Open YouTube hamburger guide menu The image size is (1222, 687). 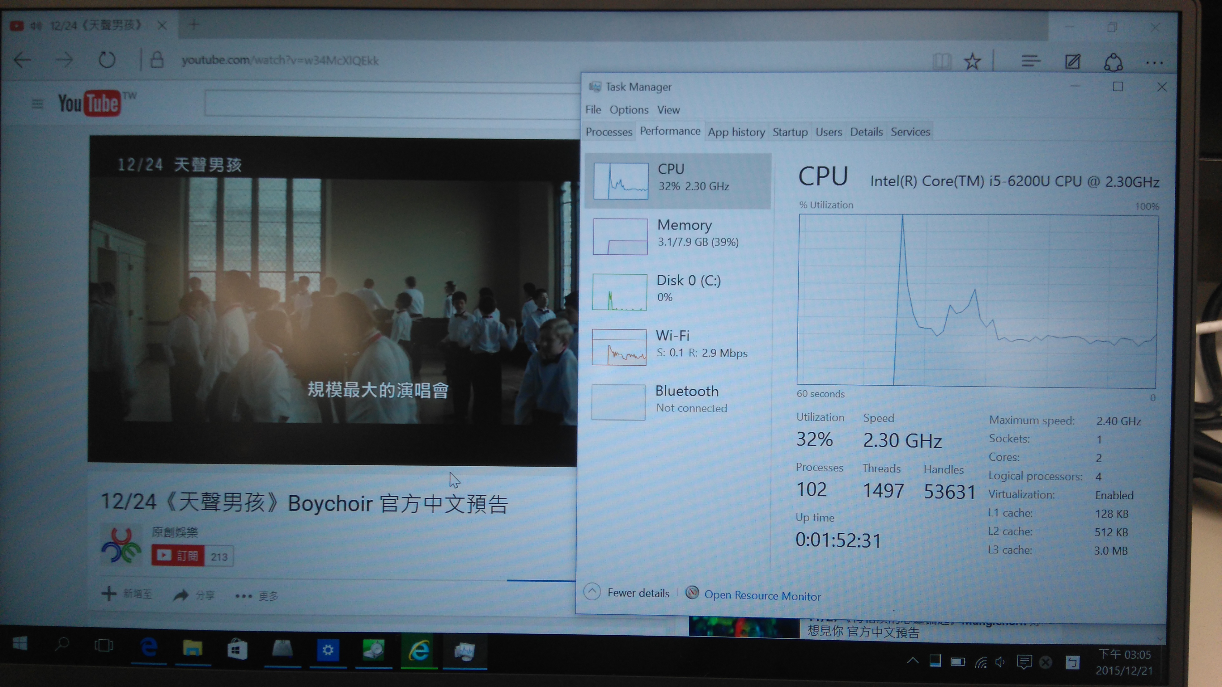pos(37,103)
